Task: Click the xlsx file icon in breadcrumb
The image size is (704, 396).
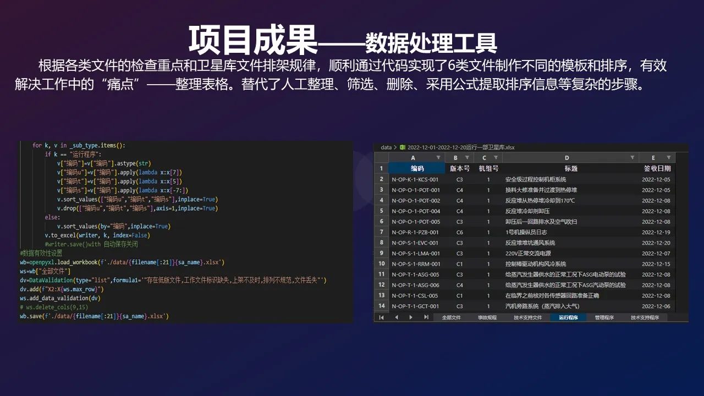Action: [402, 147]
